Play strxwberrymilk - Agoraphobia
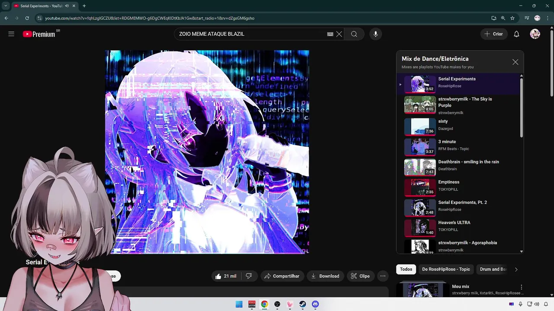 [x=458, y=246]
